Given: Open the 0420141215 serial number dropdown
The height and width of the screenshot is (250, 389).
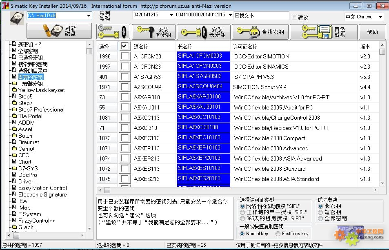Looking at the screenshot, I should pos(171,15).
